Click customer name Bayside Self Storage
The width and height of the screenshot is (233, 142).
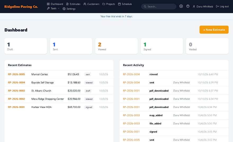click(43, 82)
